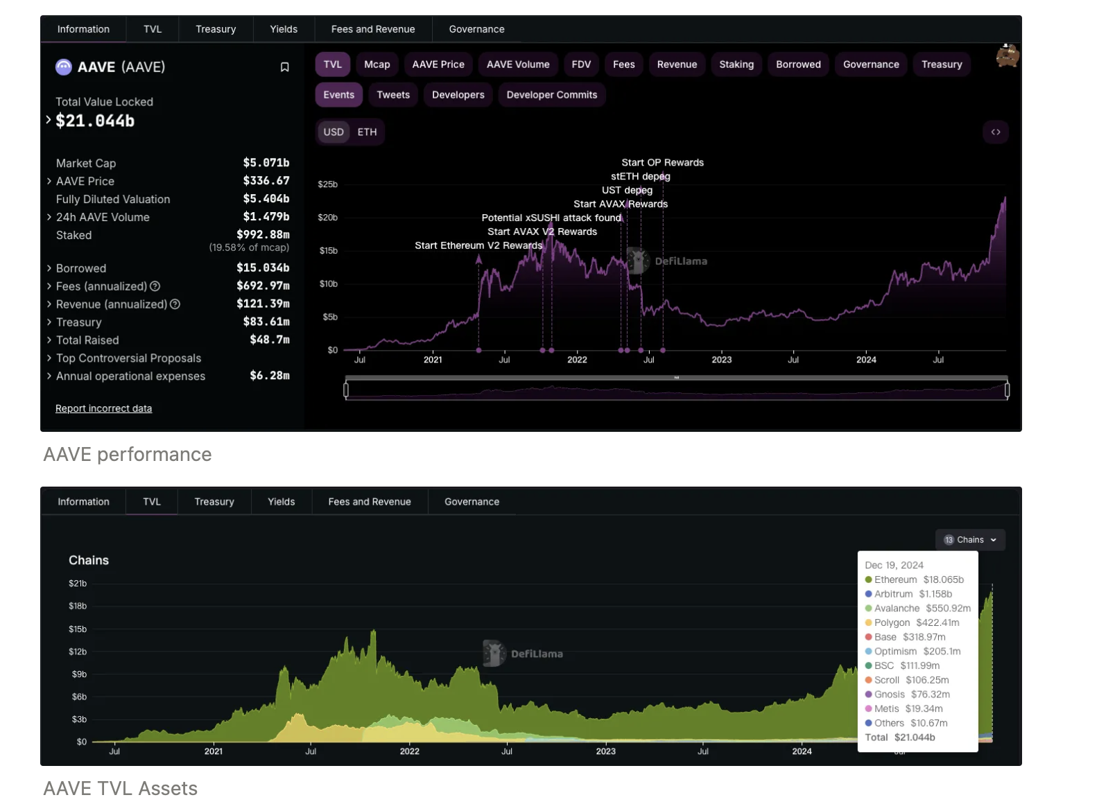Open Treasury tab in AAVE performance panel
Image resolution: width=1115 pixels, height=811 pixels.
click(x=216, y=29)
